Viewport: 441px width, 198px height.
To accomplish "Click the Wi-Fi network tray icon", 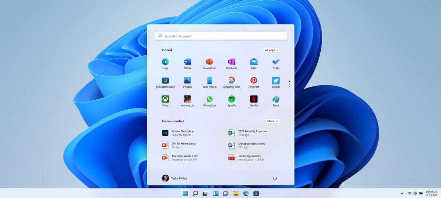I will [x=410, y=193].
